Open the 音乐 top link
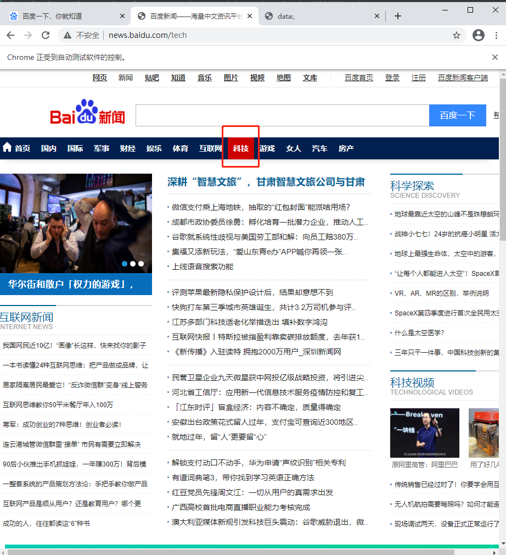Screen dimensions: 506x555 pos(205,77)
